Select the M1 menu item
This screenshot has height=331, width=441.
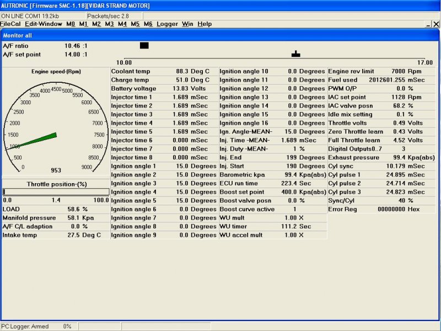tap(83, 24)
